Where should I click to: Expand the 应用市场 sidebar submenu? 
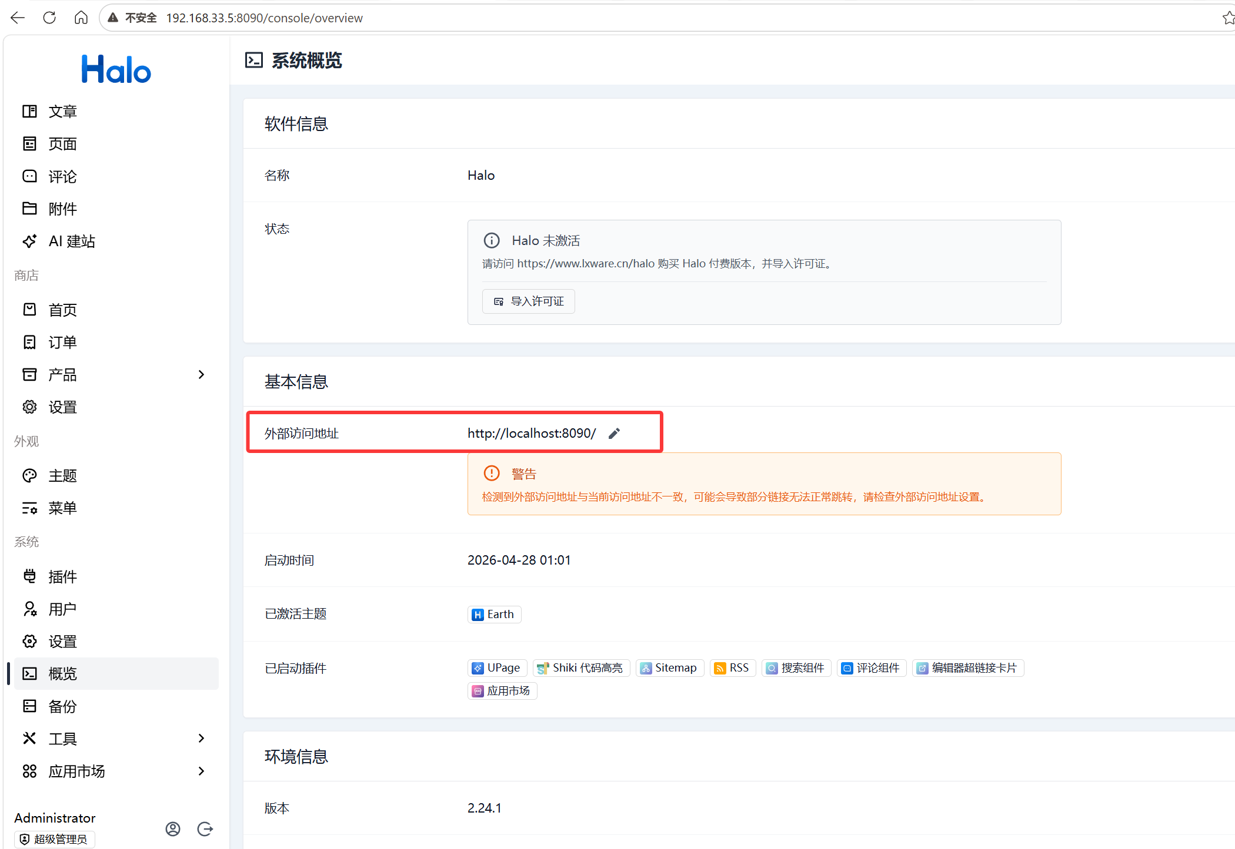201,771
